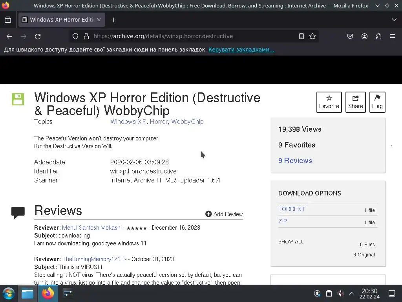Jump to the 9 Reviews link
402x302 pixels.
click(295, 161)
